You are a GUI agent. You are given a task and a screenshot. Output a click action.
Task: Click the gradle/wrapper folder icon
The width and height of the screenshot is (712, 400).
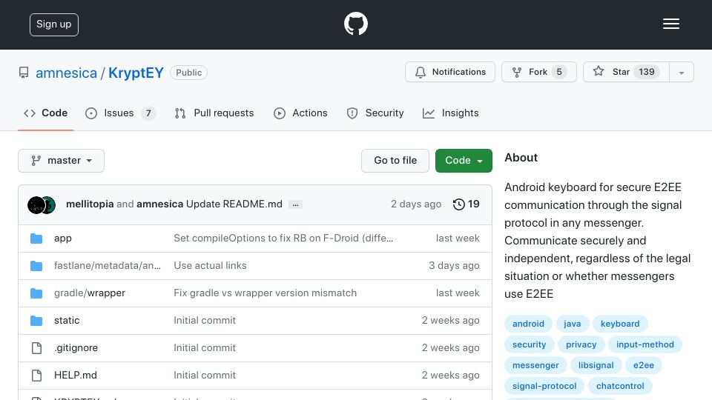click(36, 293)
